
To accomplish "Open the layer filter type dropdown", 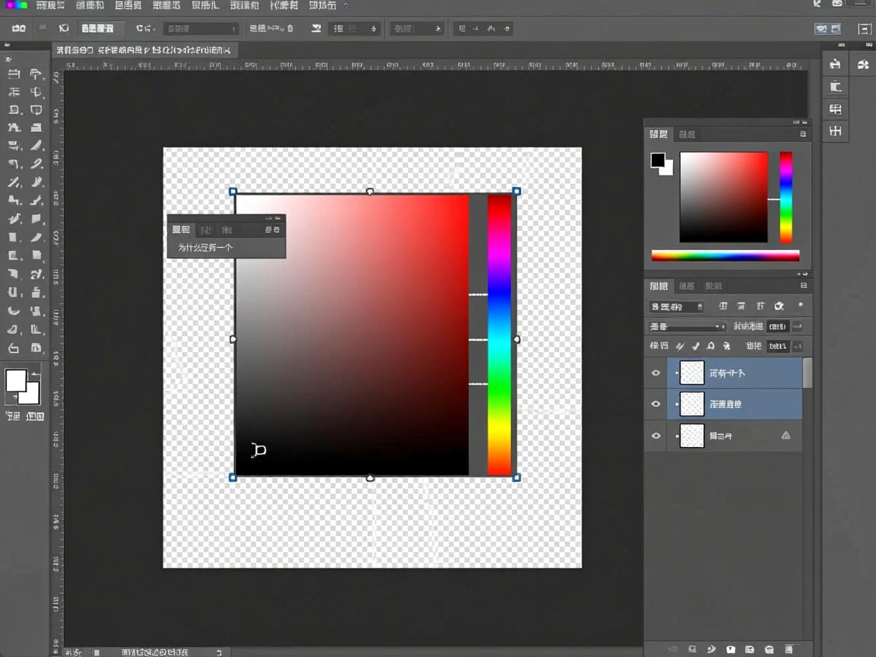I will click(x=676, y=306).
